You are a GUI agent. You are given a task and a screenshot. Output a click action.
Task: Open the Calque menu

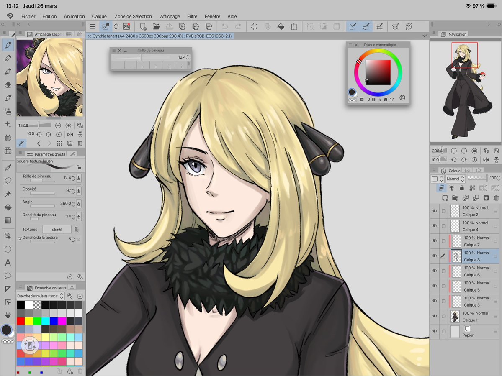click(x=99, y=16)
